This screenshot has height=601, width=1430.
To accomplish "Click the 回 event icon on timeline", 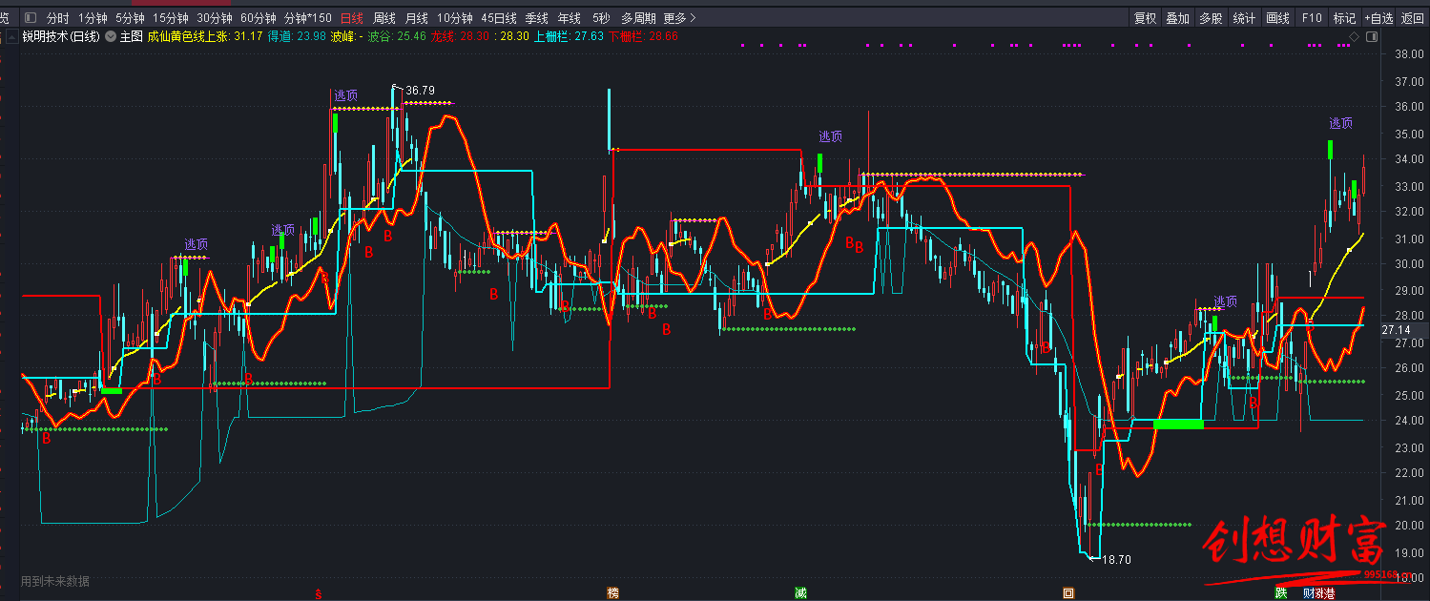I will 1068,592.
